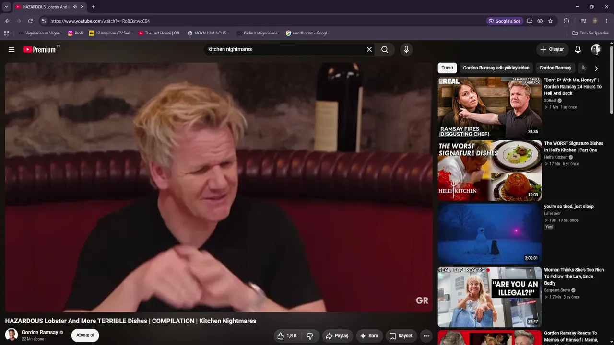
Task: Click the address bar URL
Action: [100, 21]
